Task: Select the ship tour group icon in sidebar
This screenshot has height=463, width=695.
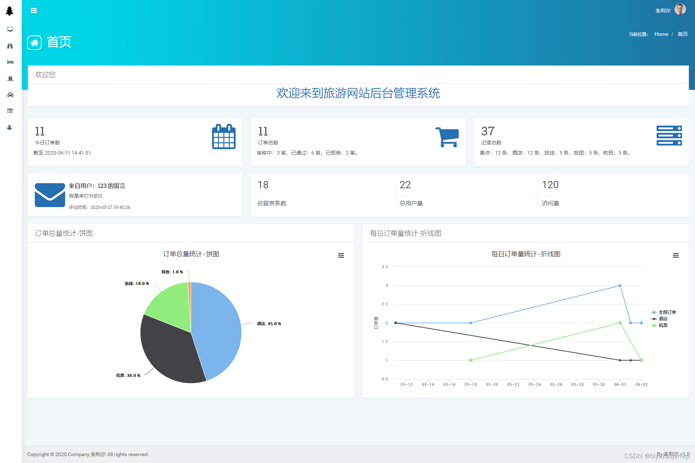Action: (x=10, y=79)
